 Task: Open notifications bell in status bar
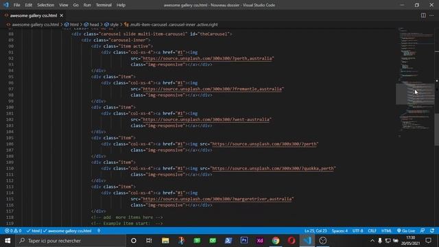click(432, 231)
